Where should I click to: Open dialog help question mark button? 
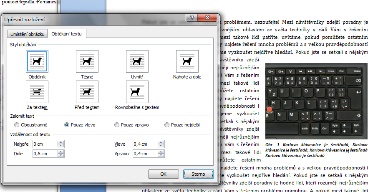pos(192,18)
